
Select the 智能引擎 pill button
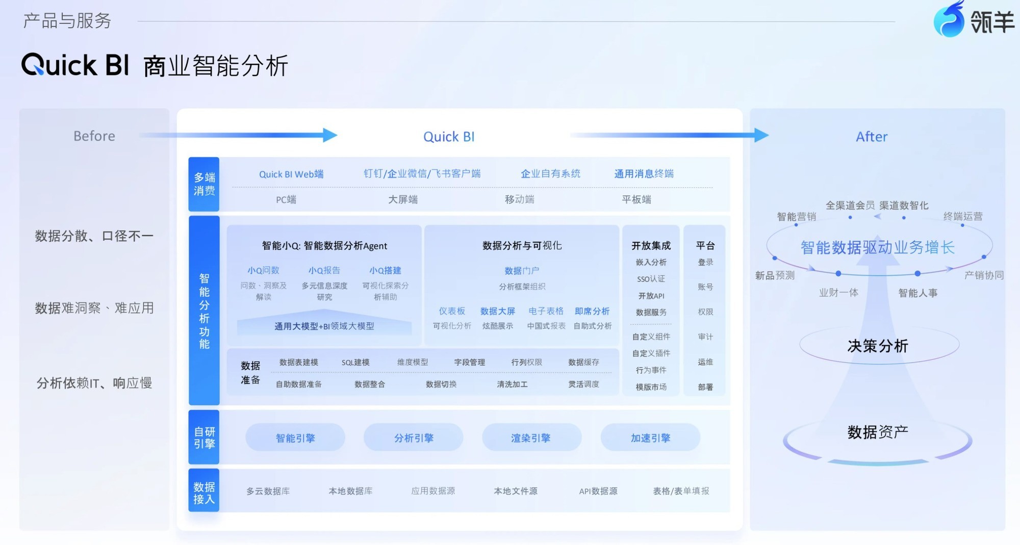pyautogui.click(x=295, y=437)
